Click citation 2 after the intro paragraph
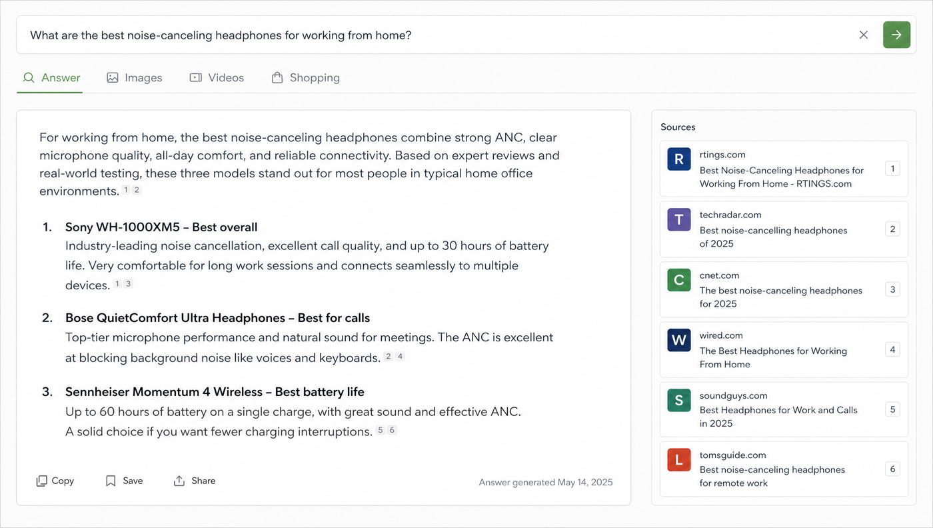Screen dimensions: 933x528 pyautogui.click(x=137, y=190)
